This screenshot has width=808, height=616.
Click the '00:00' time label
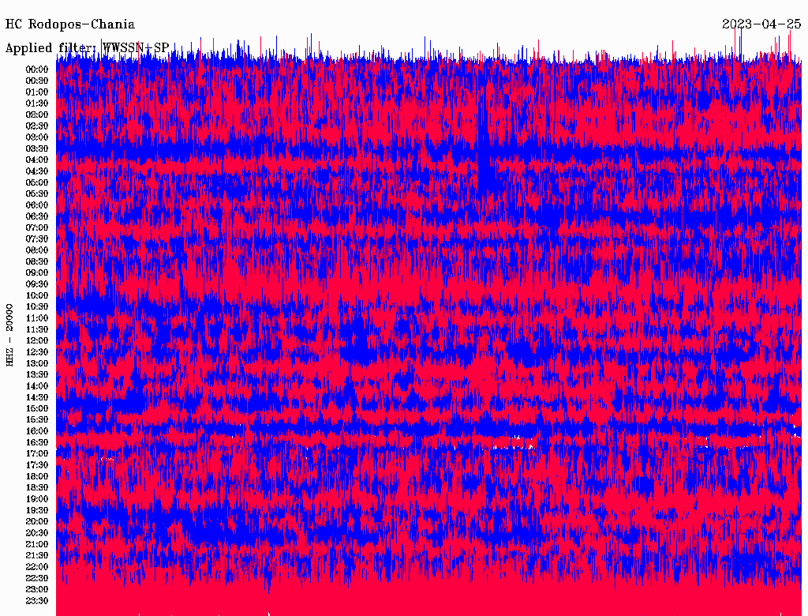pyautogui.click(x=37, y=69)
